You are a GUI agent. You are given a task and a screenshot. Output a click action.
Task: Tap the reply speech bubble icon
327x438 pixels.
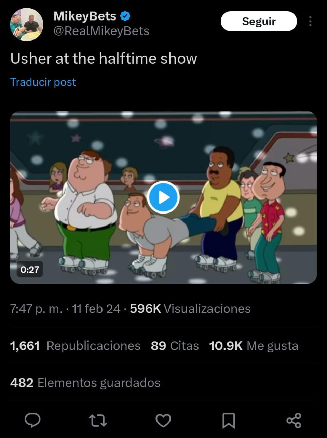coord(32,420)
